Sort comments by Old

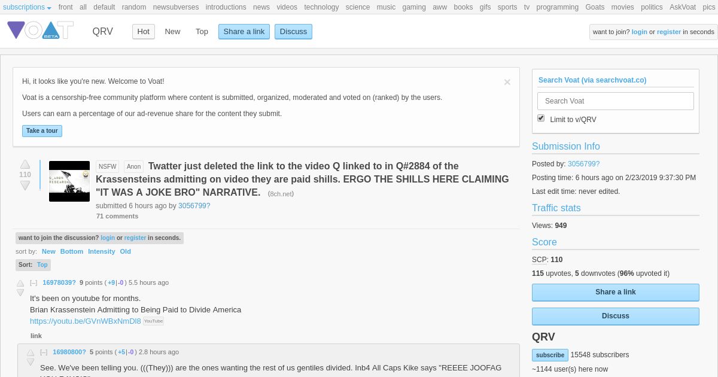point(126,251)
